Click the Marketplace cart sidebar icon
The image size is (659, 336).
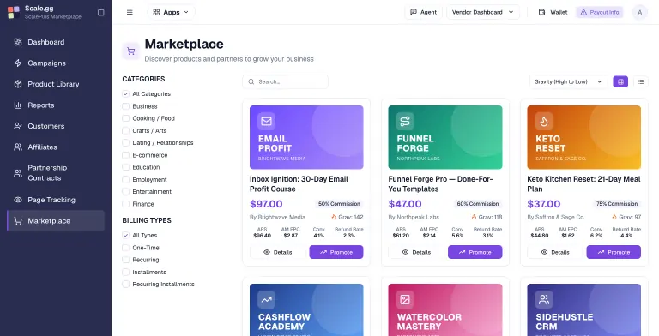click(x=18, y=221)
